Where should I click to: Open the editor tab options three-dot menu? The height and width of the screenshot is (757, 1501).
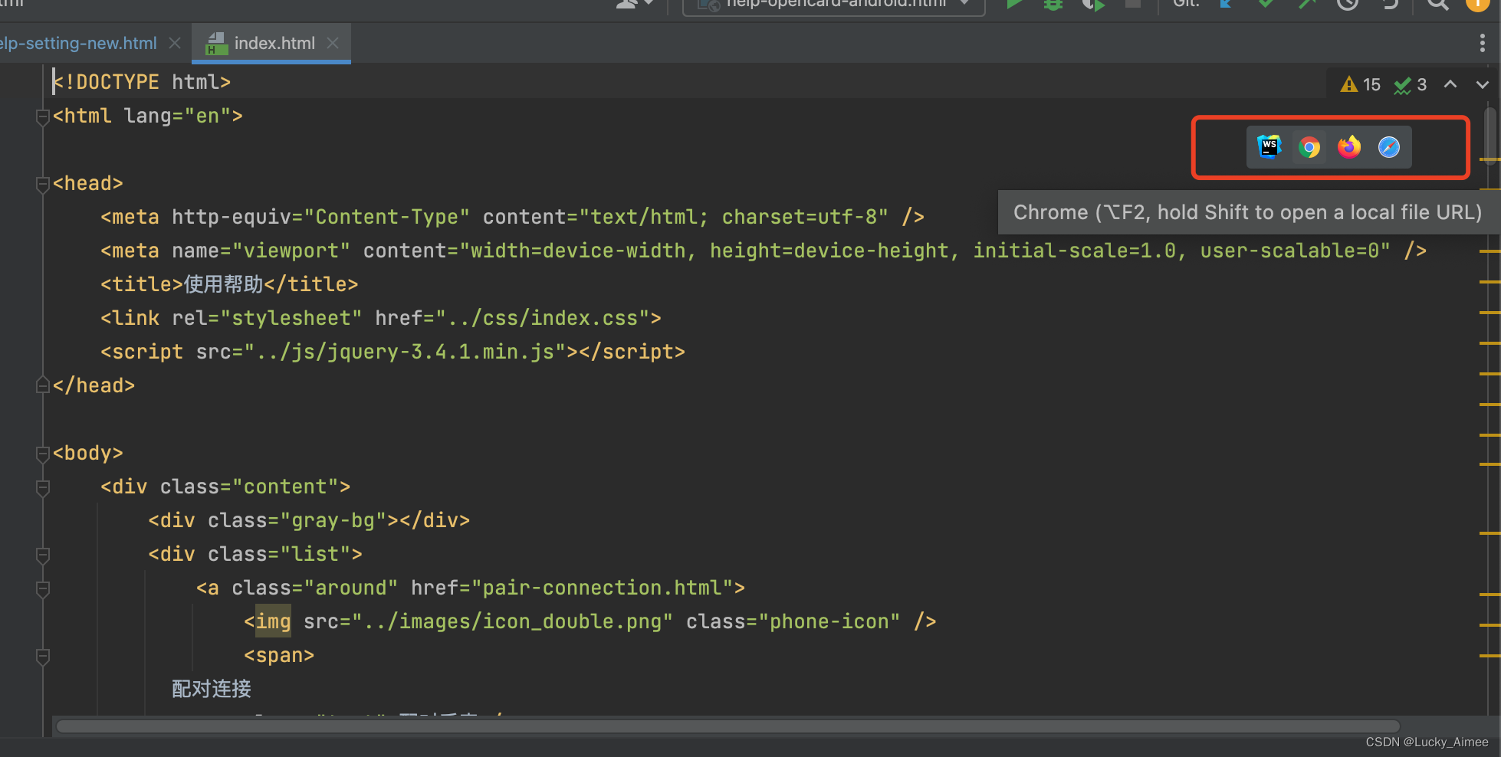point(1483,43)
